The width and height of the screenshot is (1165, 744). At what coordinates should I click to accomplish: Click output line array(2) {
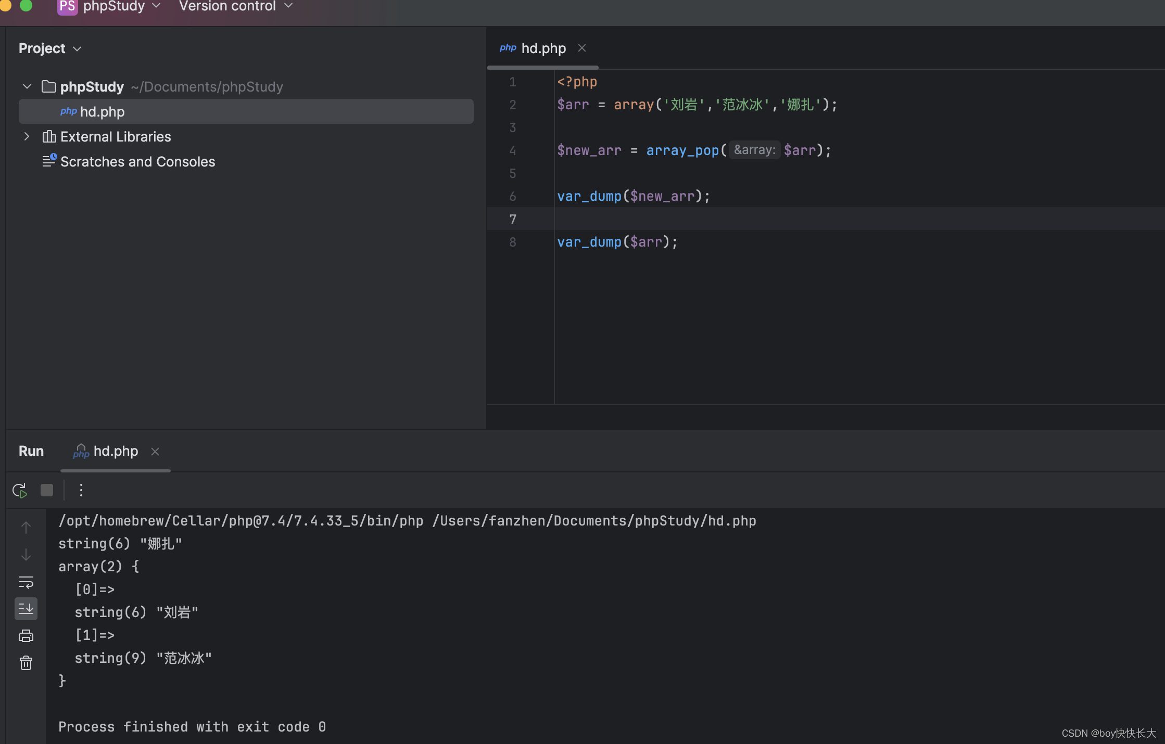click(x=99, y=567)
